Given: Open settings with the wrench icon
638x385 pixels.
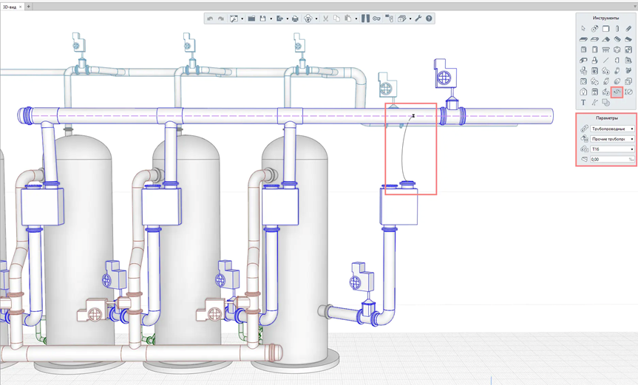Looking at the screenshot, I should (x=418, y=18).
